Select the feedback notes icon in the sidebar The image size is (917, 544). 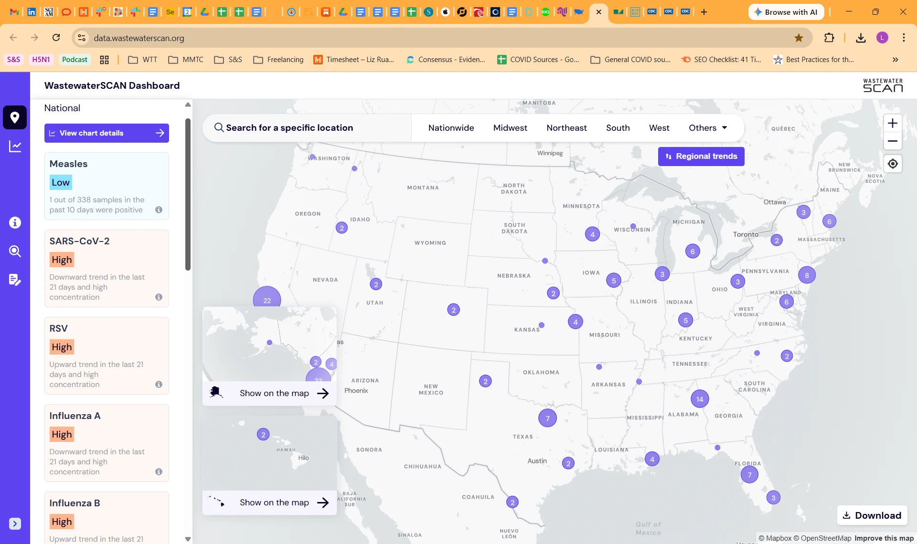point(15,280)
